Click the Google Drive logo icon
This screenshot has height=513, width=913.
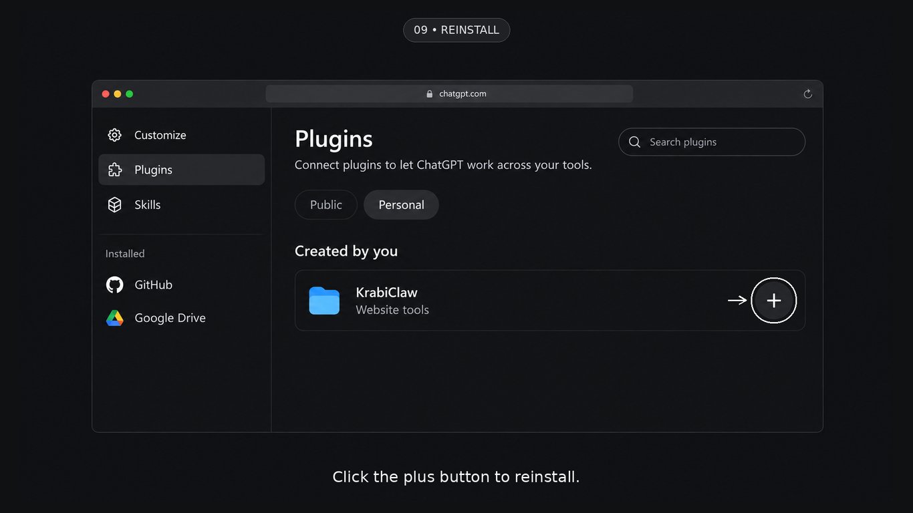click(115, 318)
